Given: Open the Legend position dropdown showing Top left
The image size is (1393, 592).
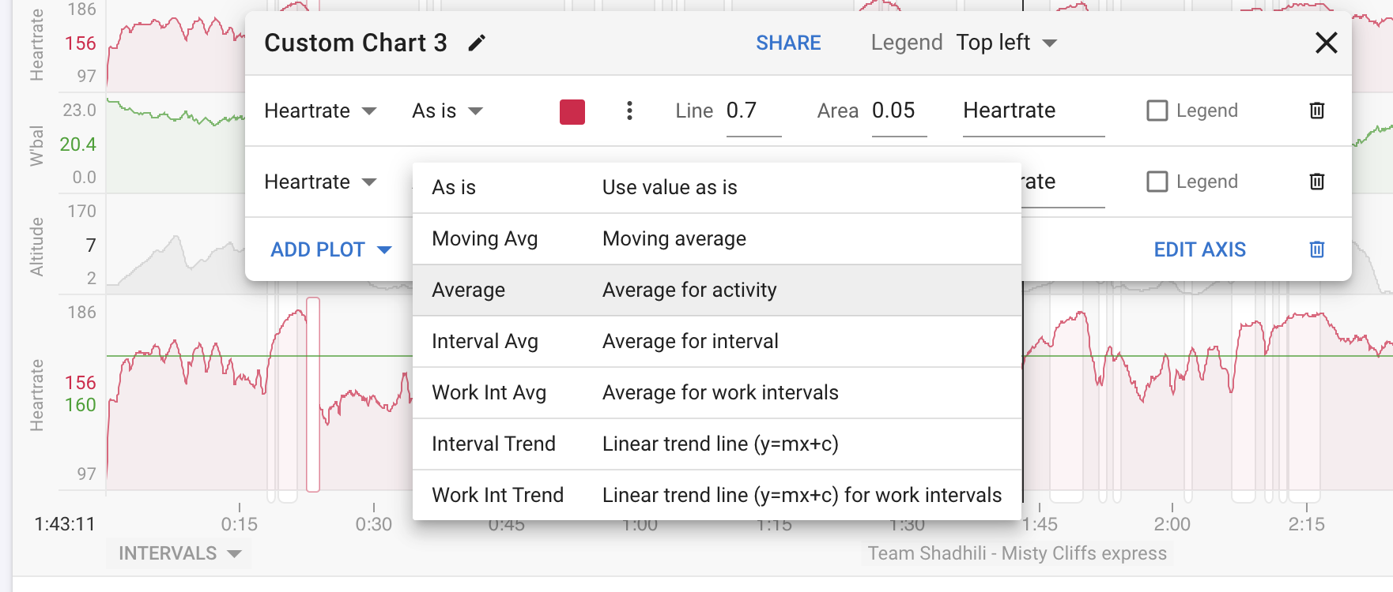Looking at the screenshot, I should coord(1006,43).
